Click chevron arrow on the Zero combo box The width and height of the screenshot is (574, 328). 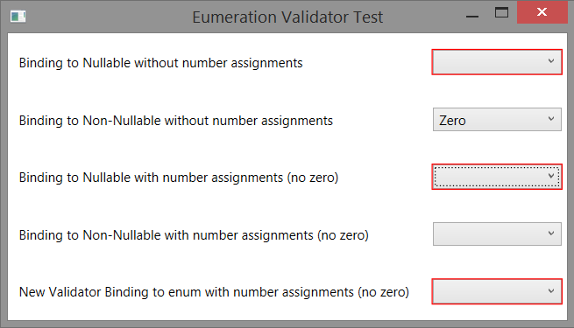coord(551,119)
